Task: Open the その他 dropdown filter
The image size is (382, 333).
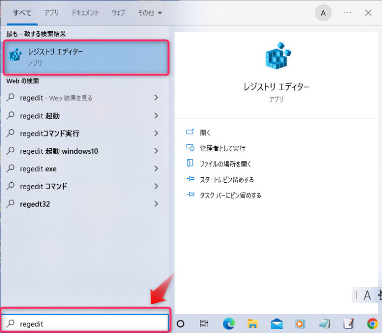Action: point(150,13)
